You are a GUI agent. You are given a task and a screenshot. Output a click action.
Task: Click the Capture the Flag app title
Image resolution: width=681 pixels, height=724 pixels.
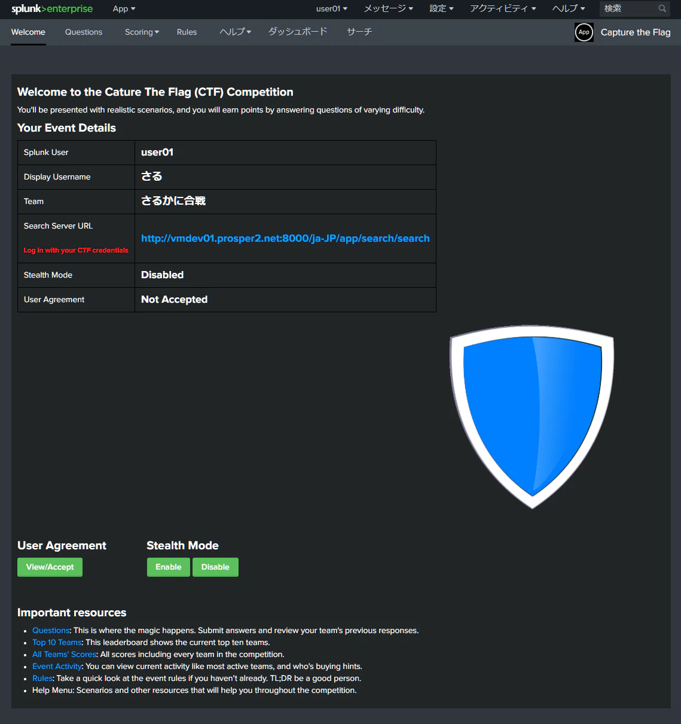point(636,32)
